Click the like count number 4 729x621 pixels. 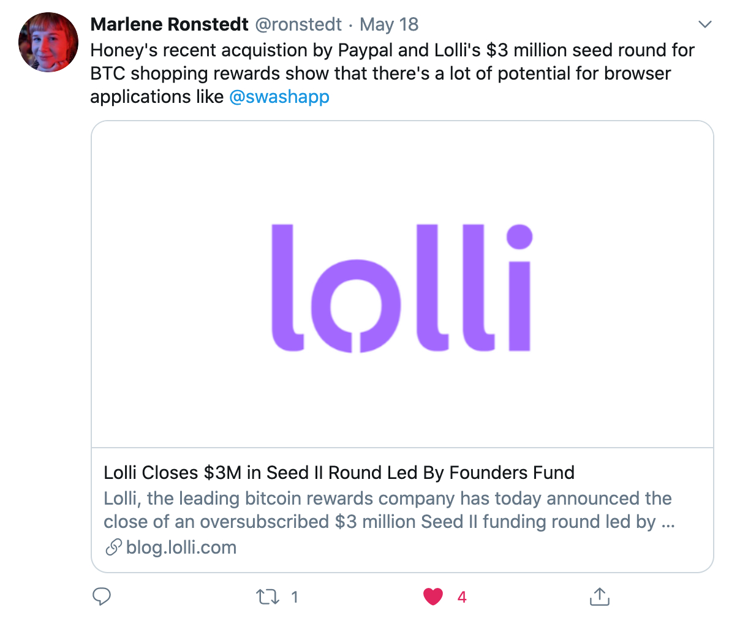[462, 597]
